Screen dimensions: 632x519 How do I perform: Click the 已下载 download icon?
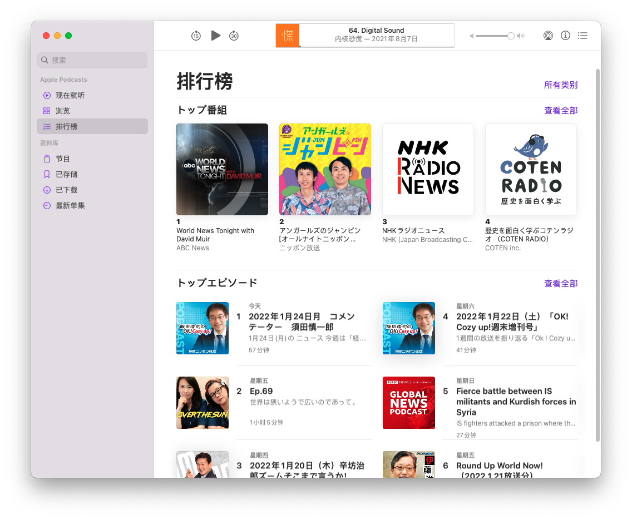[47, 190]
